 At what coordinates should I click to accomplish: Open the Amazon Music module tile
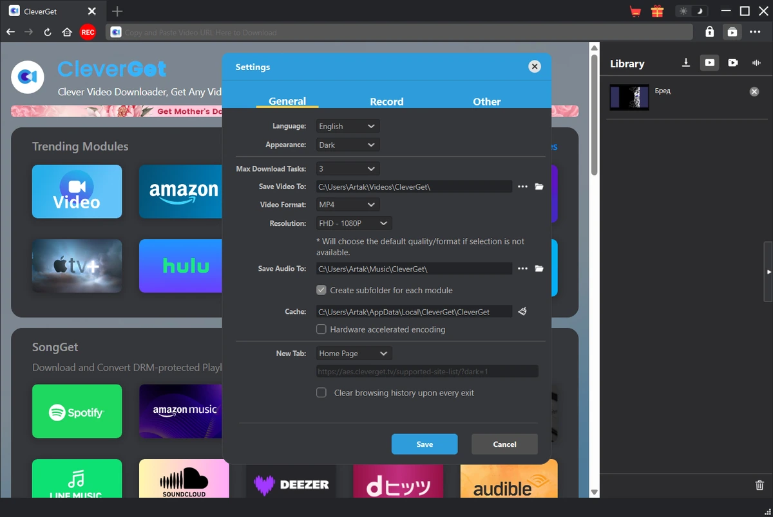(x=180, y=411)
